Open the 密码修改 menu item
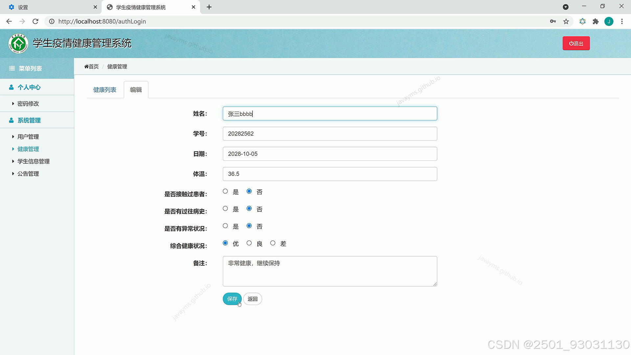631x355 pixels. coord(28,104)
